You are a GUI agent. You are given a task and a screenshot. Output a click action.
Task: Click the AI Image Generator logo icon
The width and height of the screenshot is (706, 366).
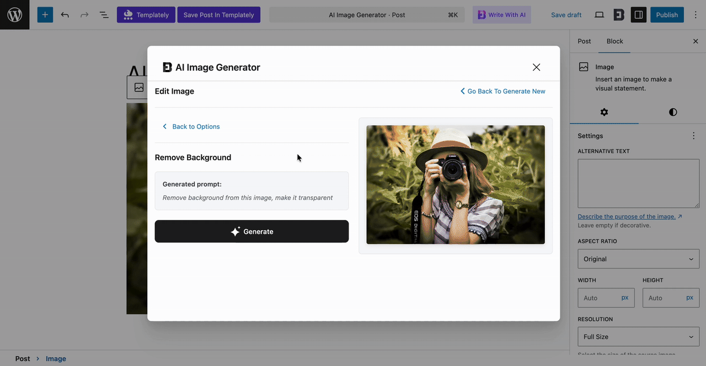click(x=167, y=67)
